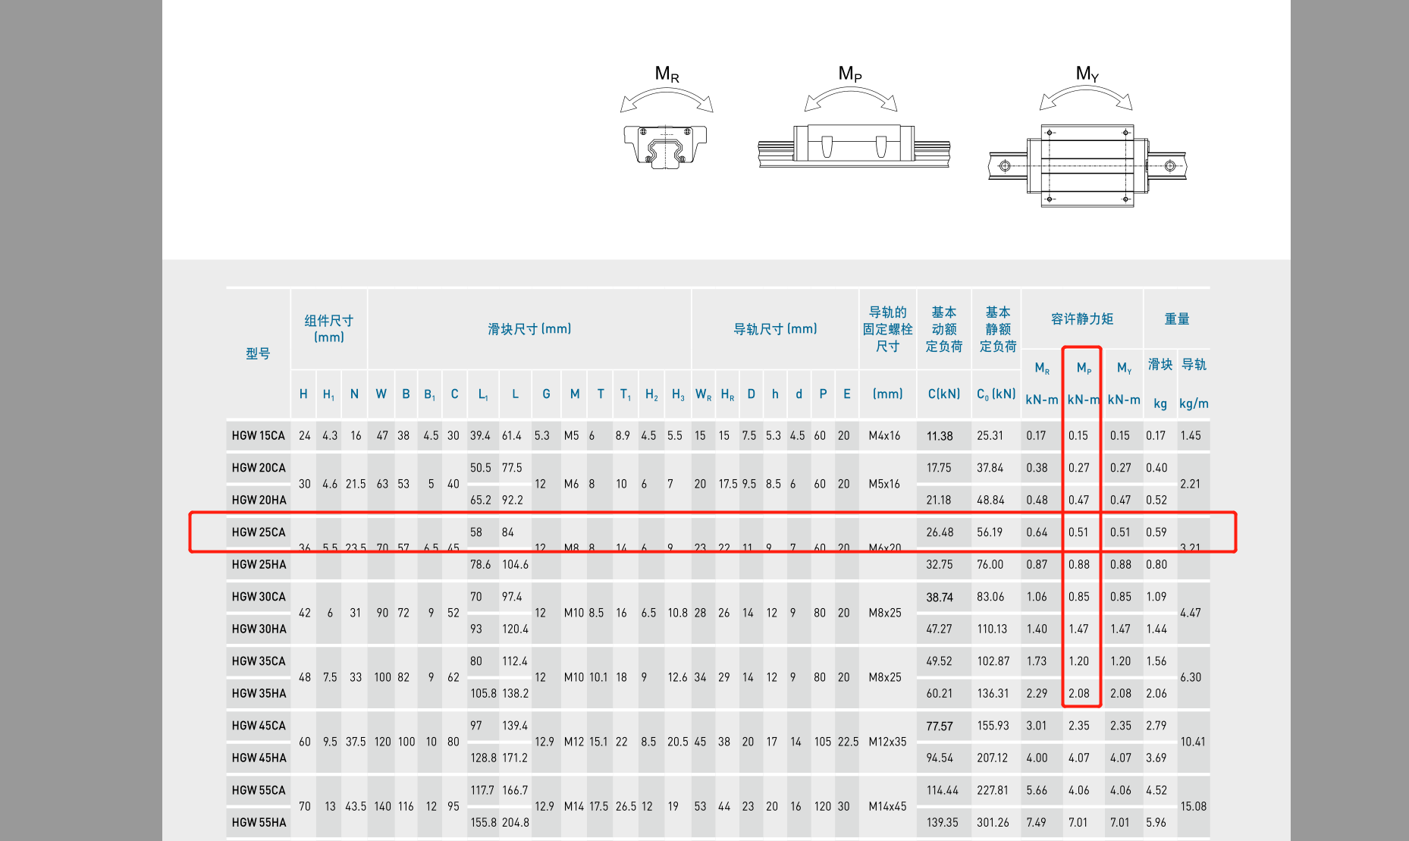The width and height of the screenshot is (1409, 841).
Task: Click dynamic load value 77.57
Action: click(x=940, y=726)
